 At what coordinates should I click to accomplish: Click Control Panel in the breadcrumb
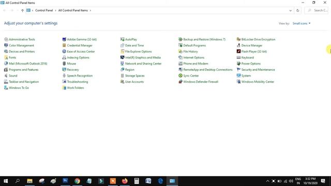click(x=44, y=10)
